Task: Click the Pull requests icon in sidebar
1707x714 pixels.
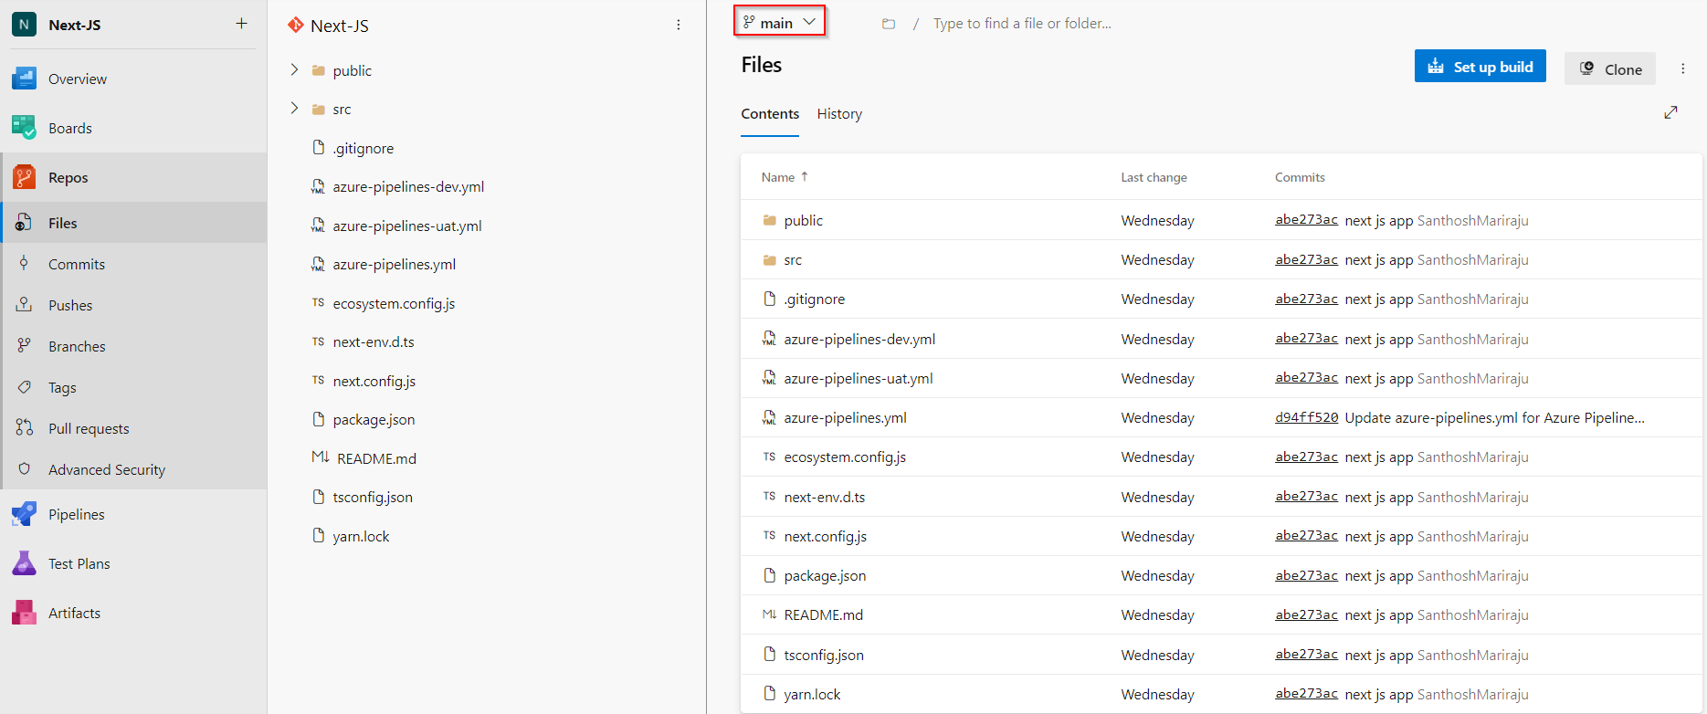Action: pos(24,428)
